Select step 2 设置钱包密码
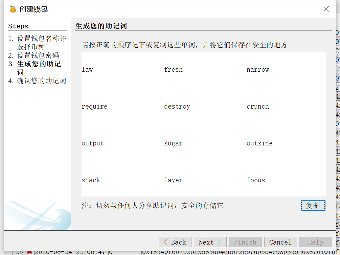Image resolution: width=340 pixels, height=255 pixels. tap(33, 55)
